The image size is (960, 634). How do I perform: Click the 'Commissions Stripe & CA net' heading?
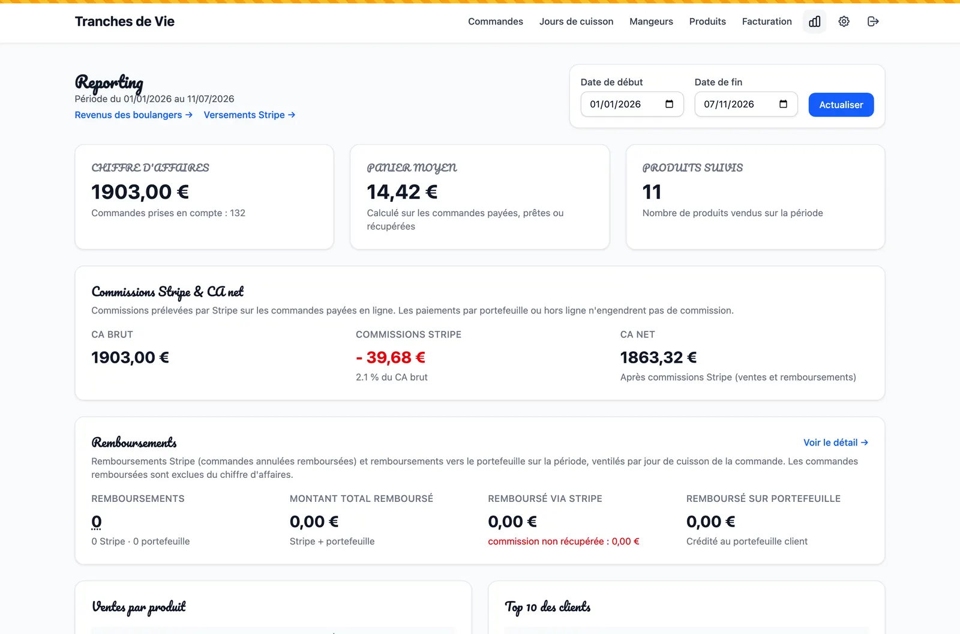(x=167, y=292)
